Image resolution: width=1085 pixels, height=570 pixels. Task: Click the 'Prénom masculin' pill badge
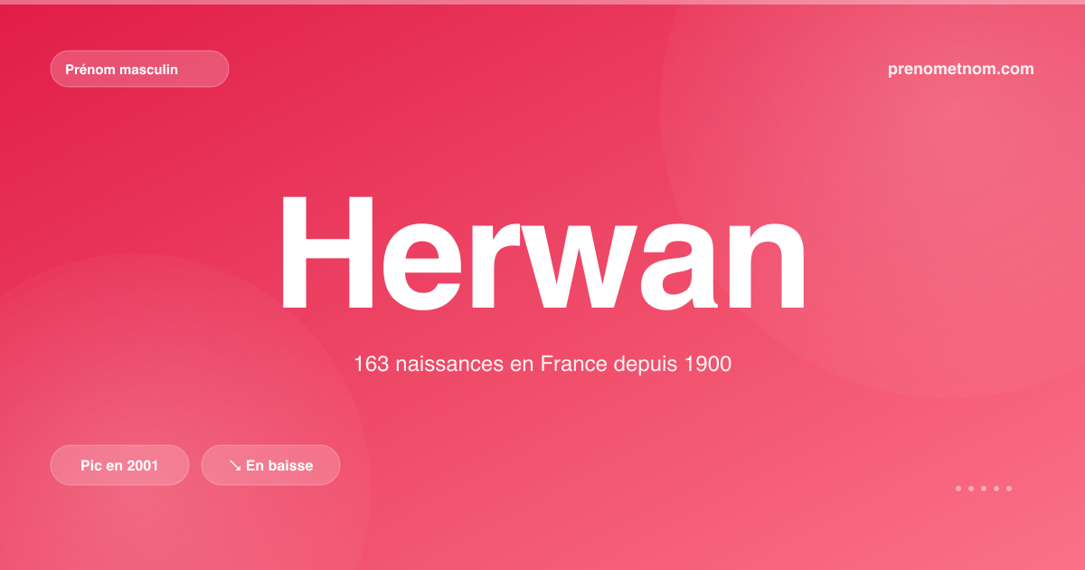139,69
